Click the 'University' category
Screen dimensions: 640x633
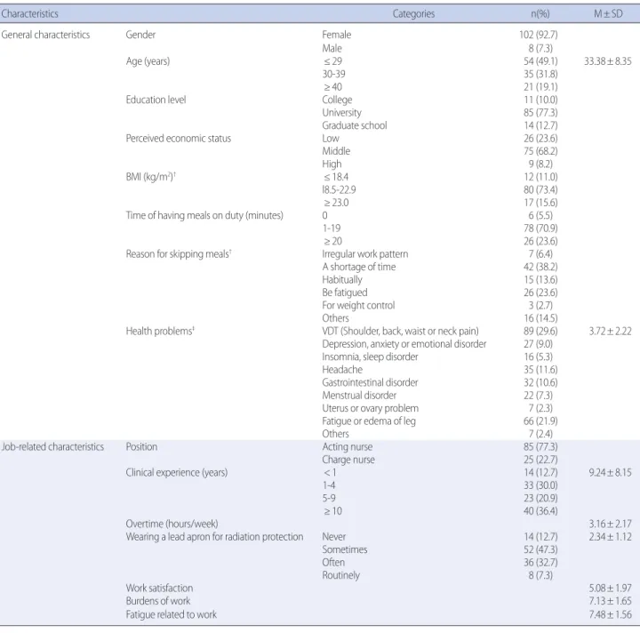(342, 113)
